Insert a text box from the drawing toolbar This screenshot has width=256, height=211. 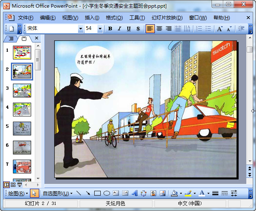click(x=116, y=193)
